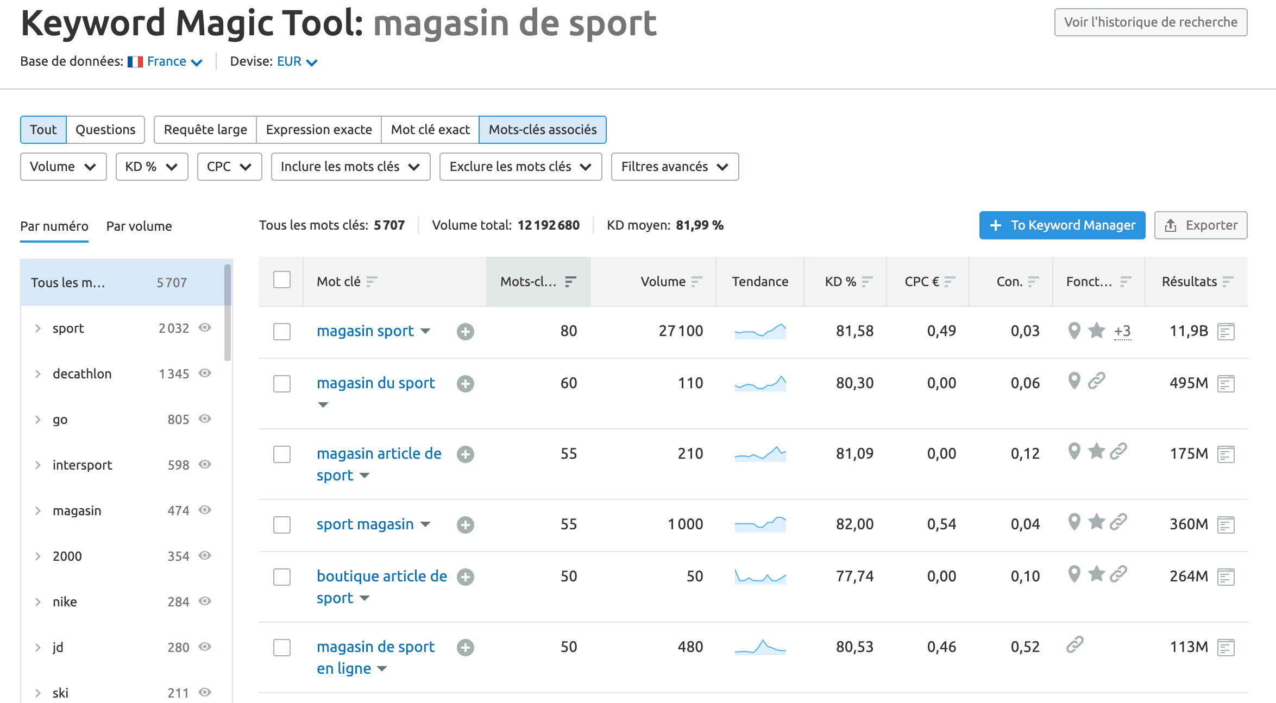View trend sparkline for magasin sport
1276x703 pixels.
coord(760,331)
